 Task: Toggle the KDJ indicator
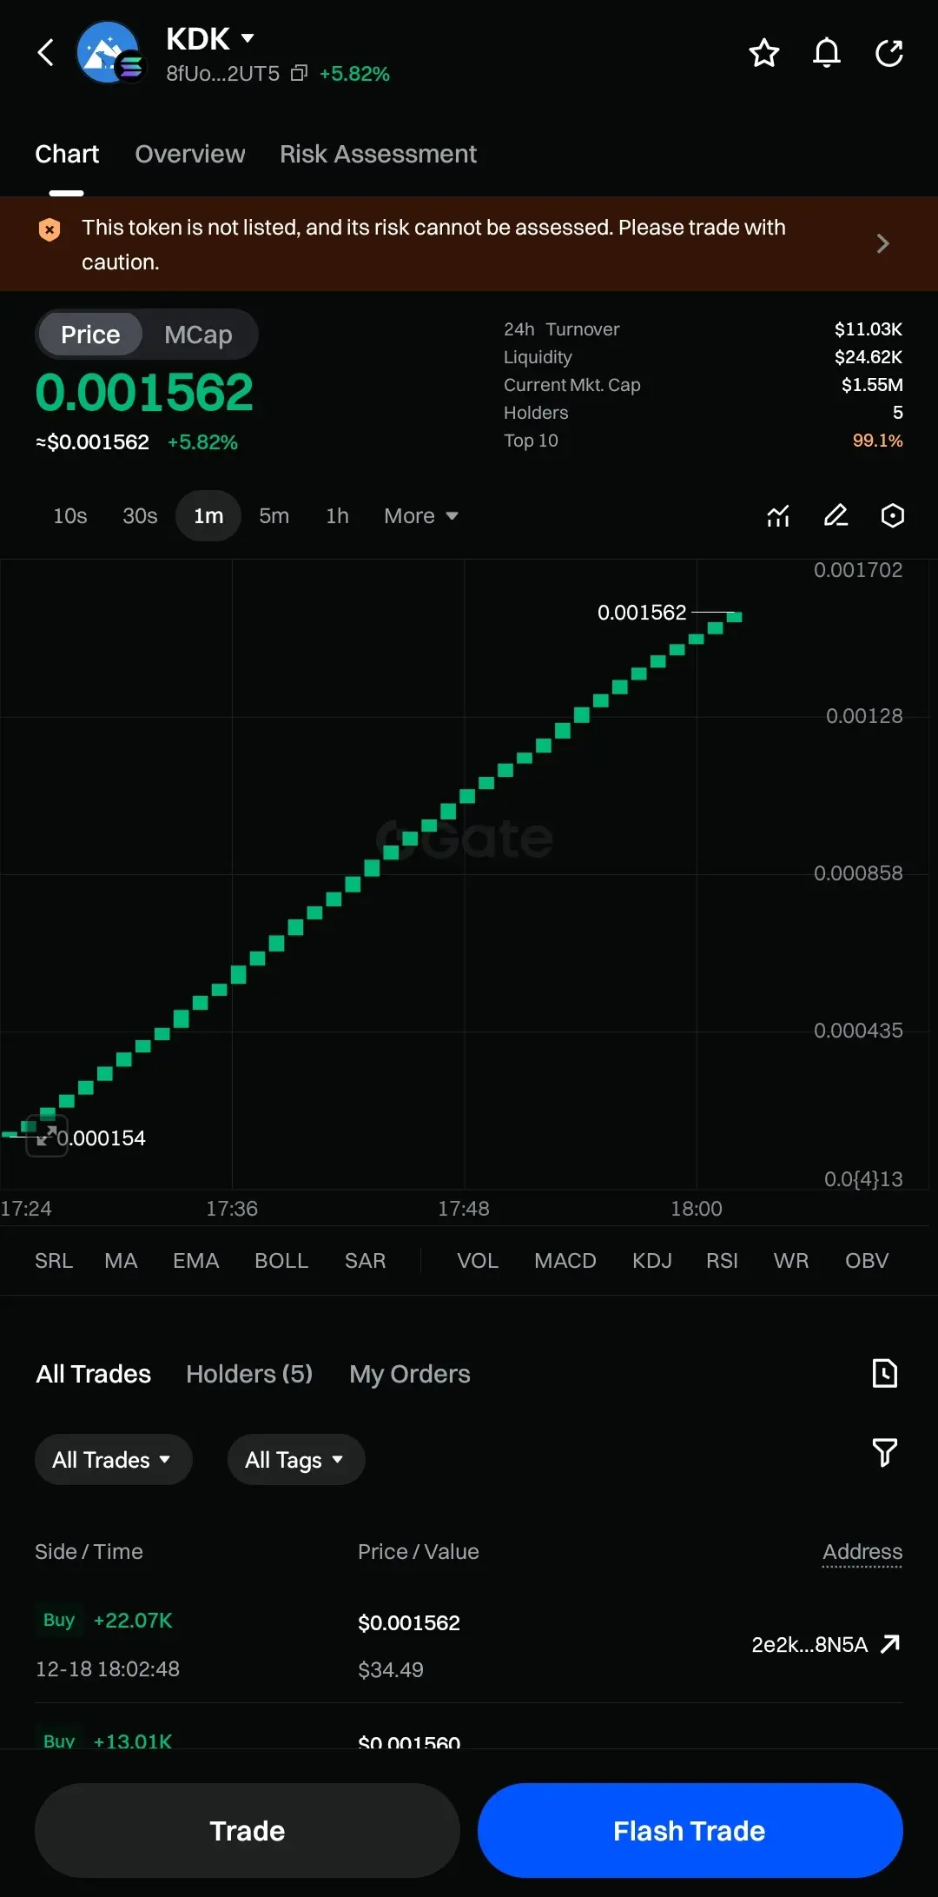click(652, 1261)
